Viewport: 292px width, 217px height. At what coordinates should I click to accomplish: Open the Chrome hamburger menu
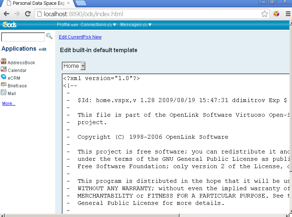(287, 14)
